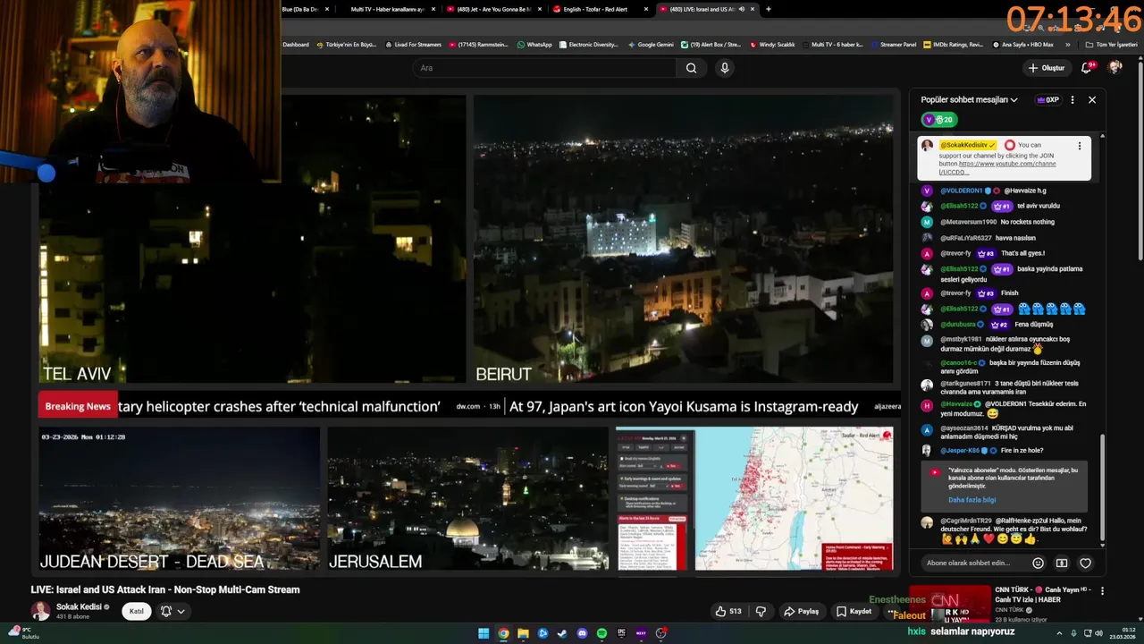Open Chrome from the taskbar
Viewport: 1144px width, 644px height.
(x=503, y=633)
